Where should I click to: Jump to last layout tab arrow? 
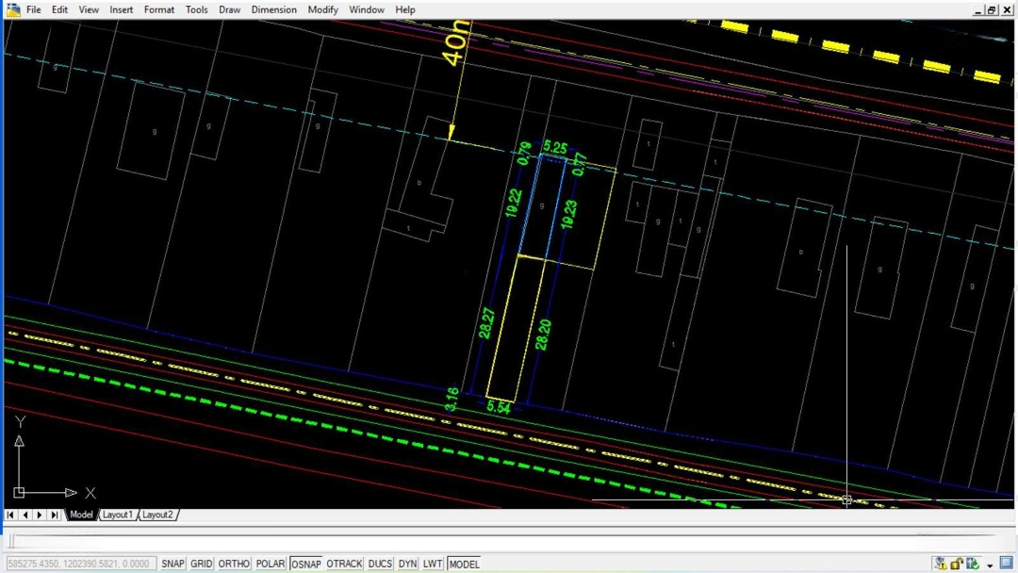(55, 515)
